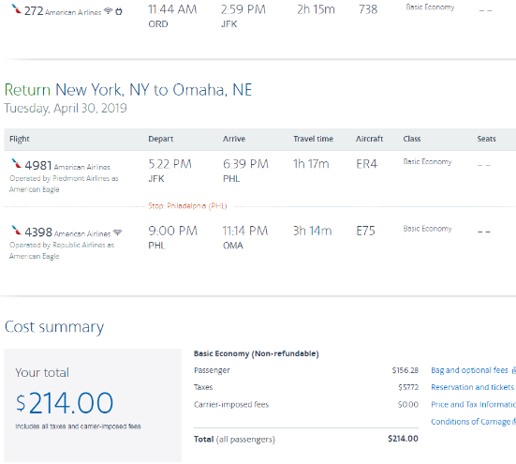This screenshot has height=464, width=516.
Task: Open the Reservation and tickets link
Action: click(x=473, y=387)
